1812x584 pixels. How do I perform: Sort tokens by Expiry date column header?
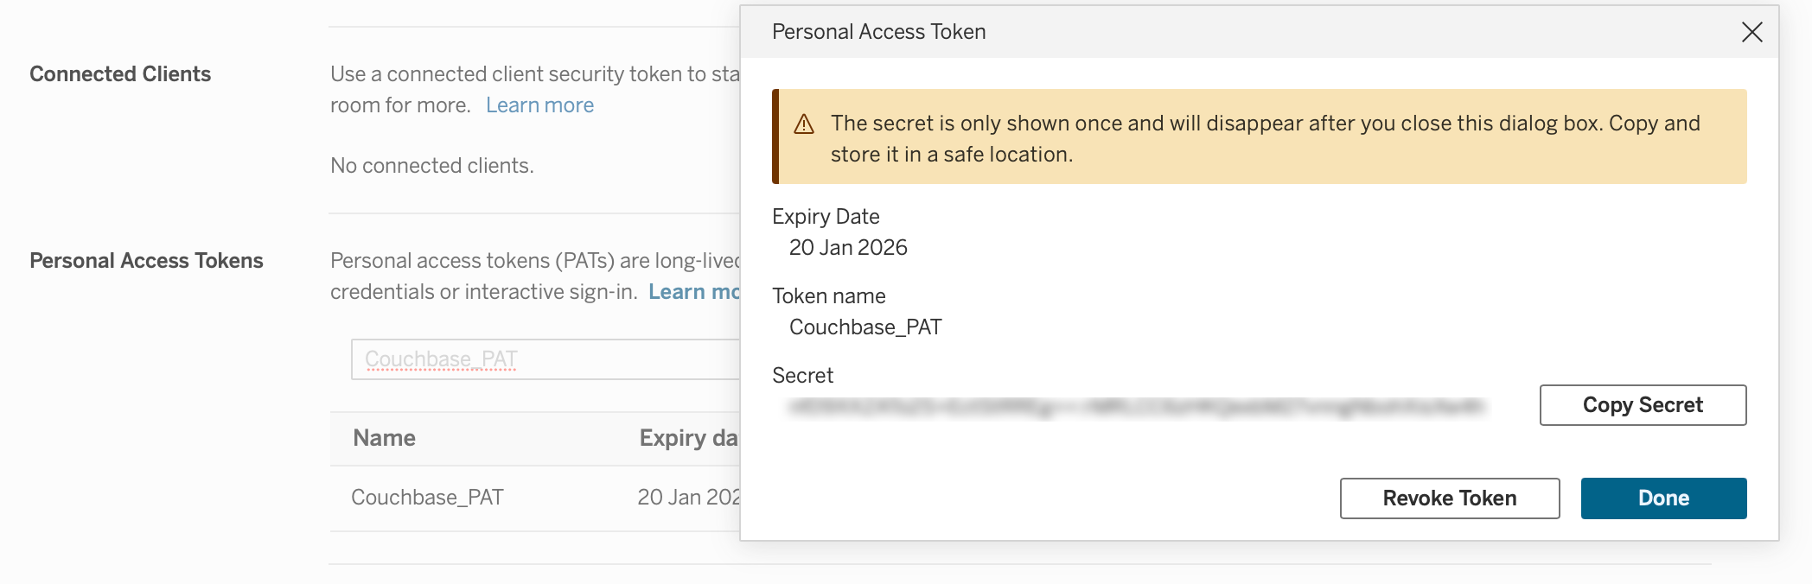[x=688, y=438]
